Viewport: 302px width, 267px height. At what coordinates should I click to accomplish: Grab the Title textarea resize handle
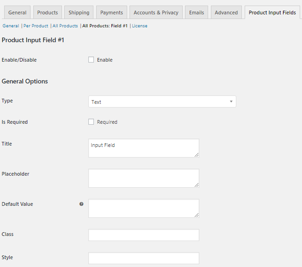tap(197, 155)
